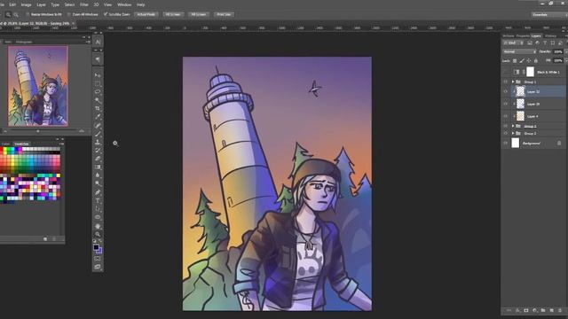
Task: Select the Rectangular Marquee tool
Action: tap(98, 83)
